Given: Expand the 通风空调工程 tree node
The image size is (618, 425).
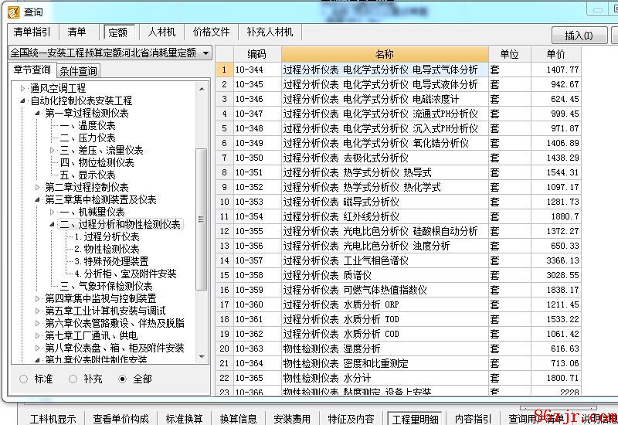Looking at the screenshot, I should (x=23, y=89).
